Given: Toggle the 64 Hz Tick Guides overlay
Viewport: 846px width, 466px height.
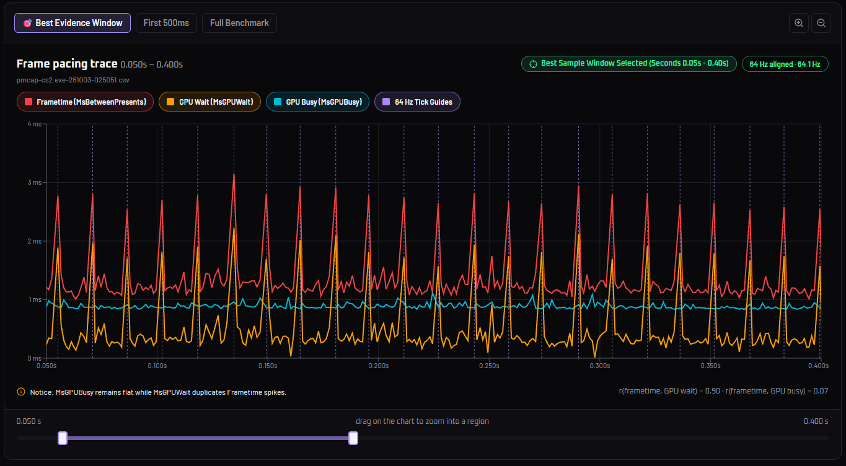Looking at the screenshot, I should [x=417, y=102].
